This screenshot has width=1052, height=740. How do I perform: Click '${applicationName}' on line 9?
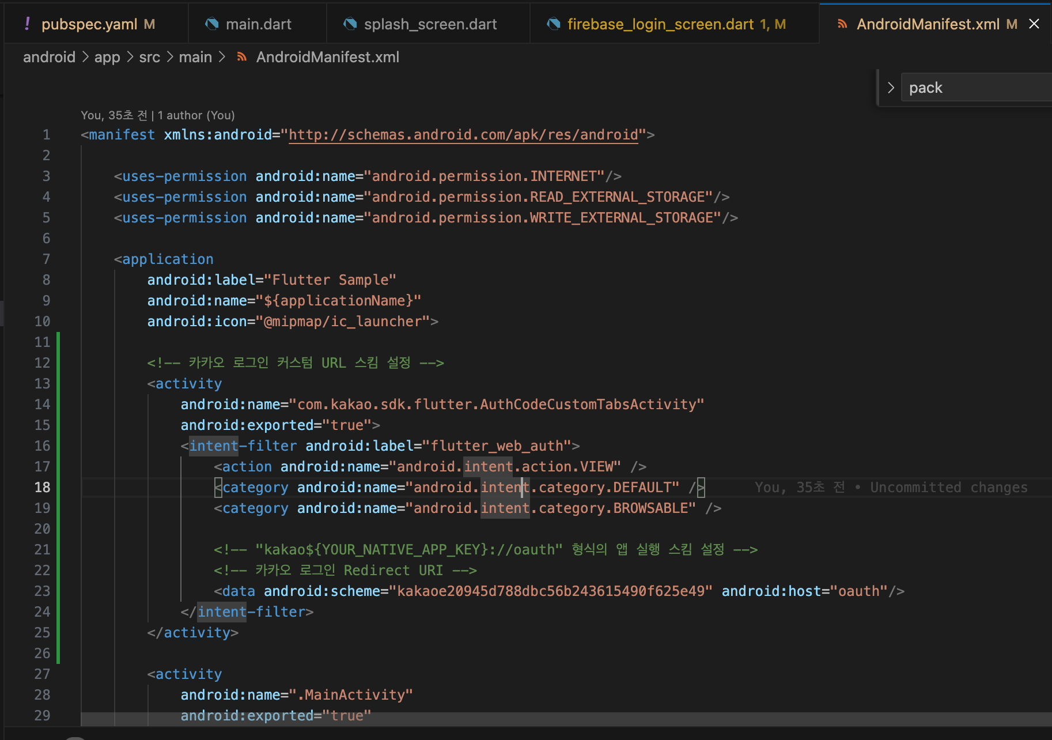tap(338, 301)
